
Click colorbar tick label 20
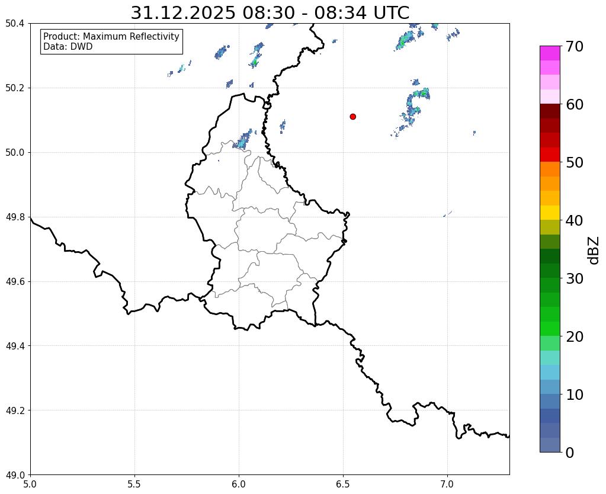click(575, 336)
